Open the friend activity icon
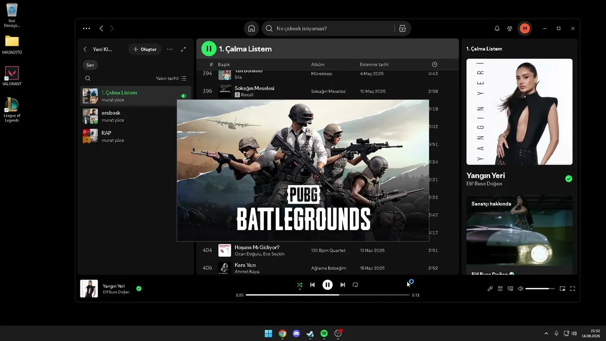Image resolution: width=606 pixels, height=341 pixels. pos(509,28)
